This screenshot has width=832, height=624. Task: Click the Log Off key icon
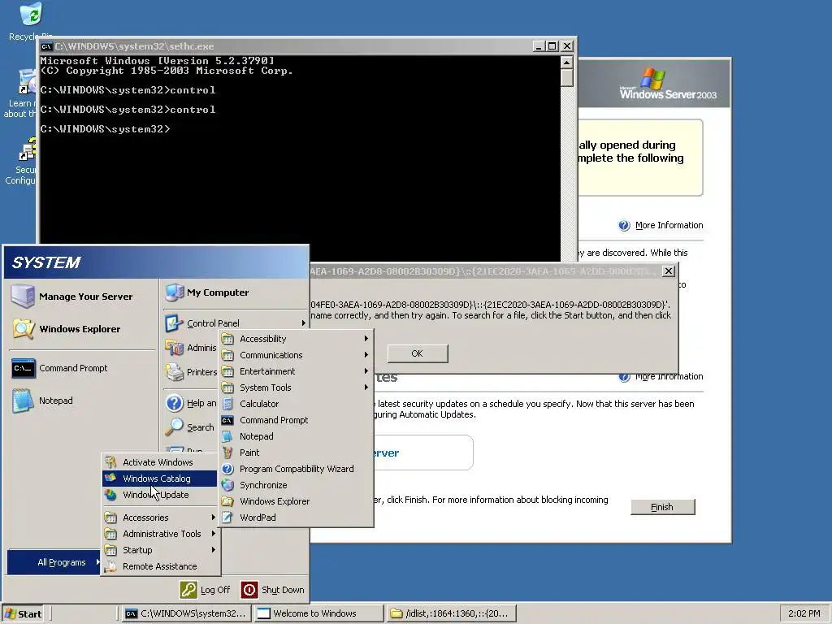pyautogui.click(x=188, y=590)
